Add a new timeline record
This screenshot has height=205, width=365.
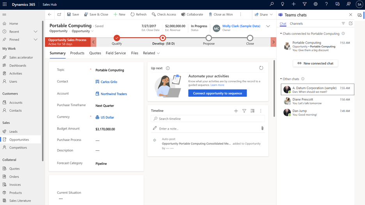tap(236, 111)
